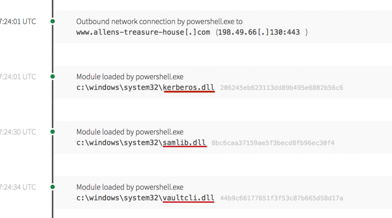Click the hash starting with 44b9c661

pyautogui.click(x=281, y=198)
